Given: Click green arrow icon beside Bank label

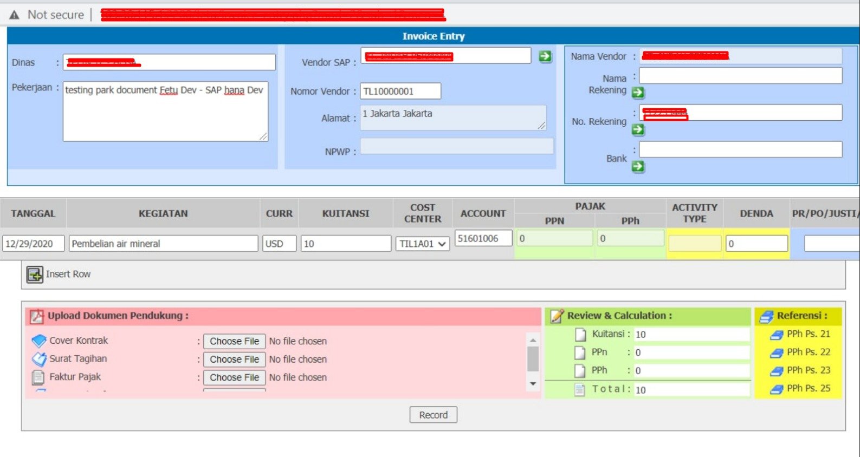Looking at the screenshot, I should pyautogui.click(x=638, y=166).
